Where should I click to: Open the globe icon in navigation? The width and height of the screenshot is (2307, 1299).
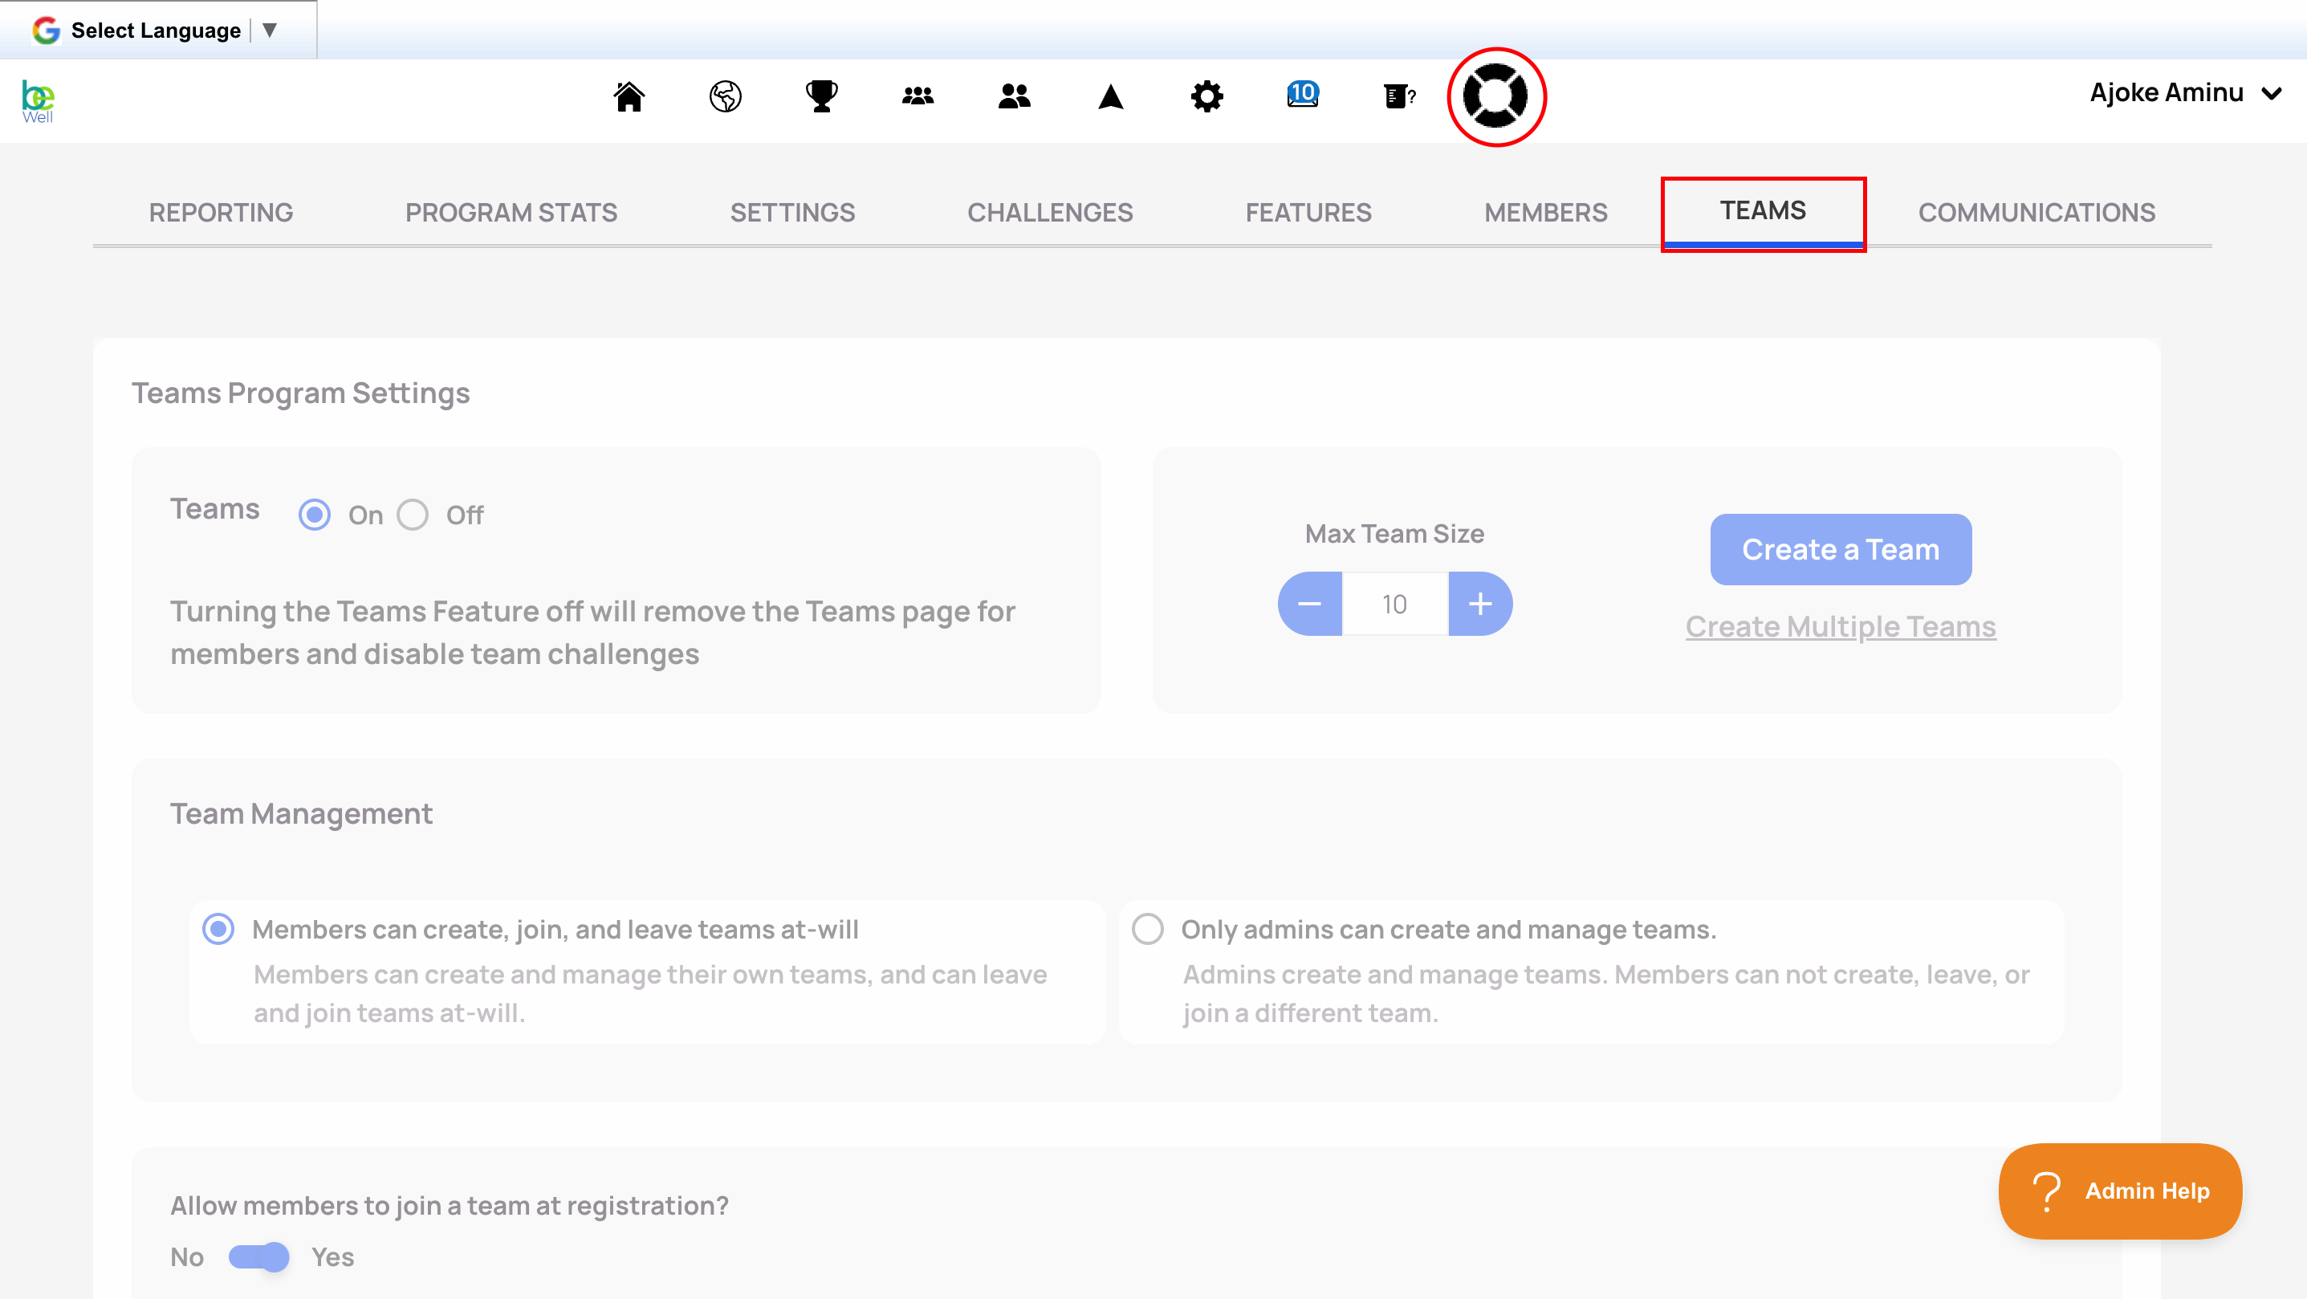pyautogui.click(x=726, y=96)
